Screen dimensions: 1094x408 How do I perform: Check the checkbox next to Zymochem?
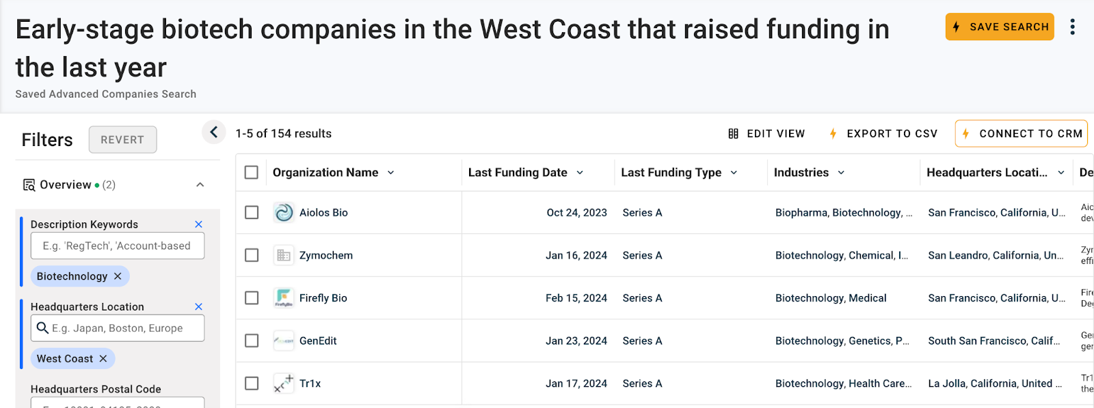(x=251, y=255)
